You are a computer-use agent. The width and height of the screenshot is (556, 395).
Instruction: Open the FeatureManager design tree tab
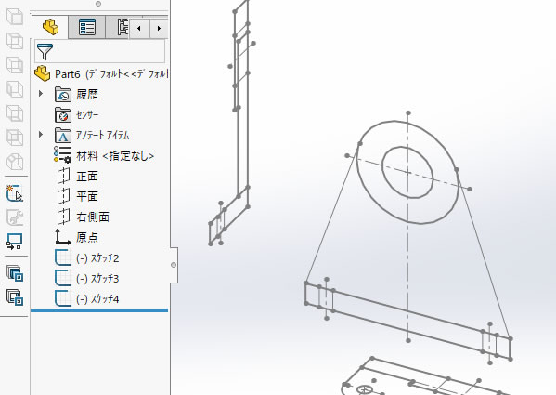50,27
